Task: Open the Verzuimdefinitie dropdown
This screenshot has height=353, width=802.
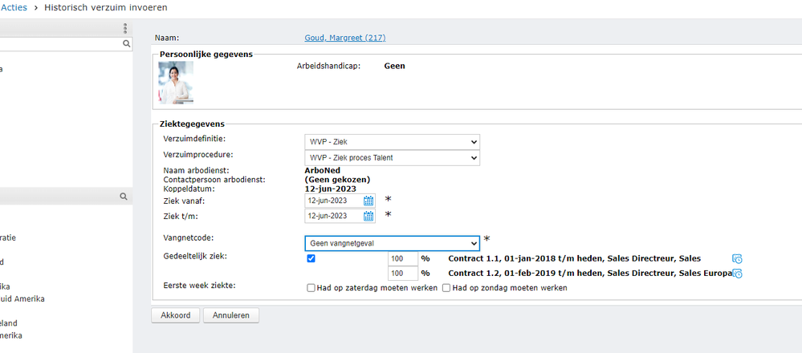Action: pyautogui.click(x=392, y=142)
